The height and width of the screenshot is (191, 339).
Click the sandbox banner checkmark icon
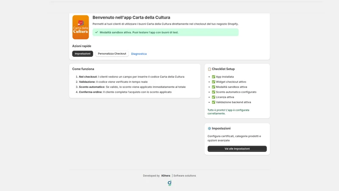coord(97,32)
